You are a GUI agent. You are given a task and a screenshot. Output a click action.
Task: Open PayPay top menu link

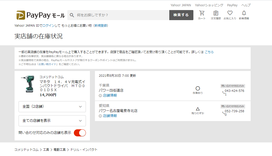(232, 5)
